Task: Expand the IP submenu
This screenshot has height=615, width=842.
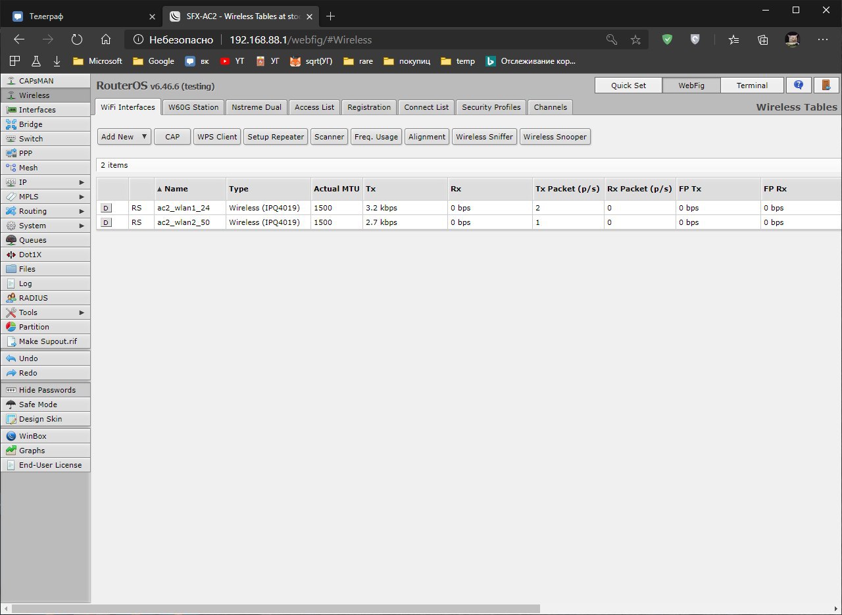Action: (x=45, y=182)
